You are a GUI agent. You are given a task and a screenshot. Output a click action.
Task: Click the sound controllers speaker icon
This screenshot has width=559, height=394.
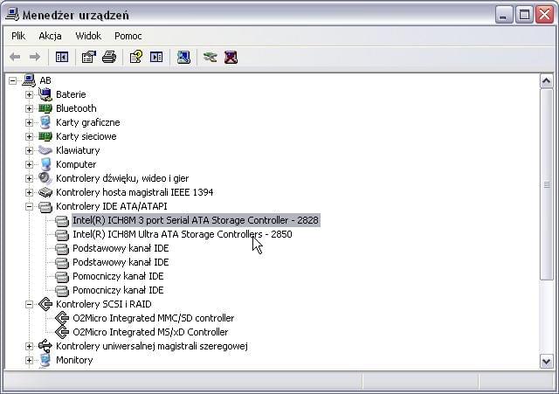pyautogui.click(x=45, y=178)
